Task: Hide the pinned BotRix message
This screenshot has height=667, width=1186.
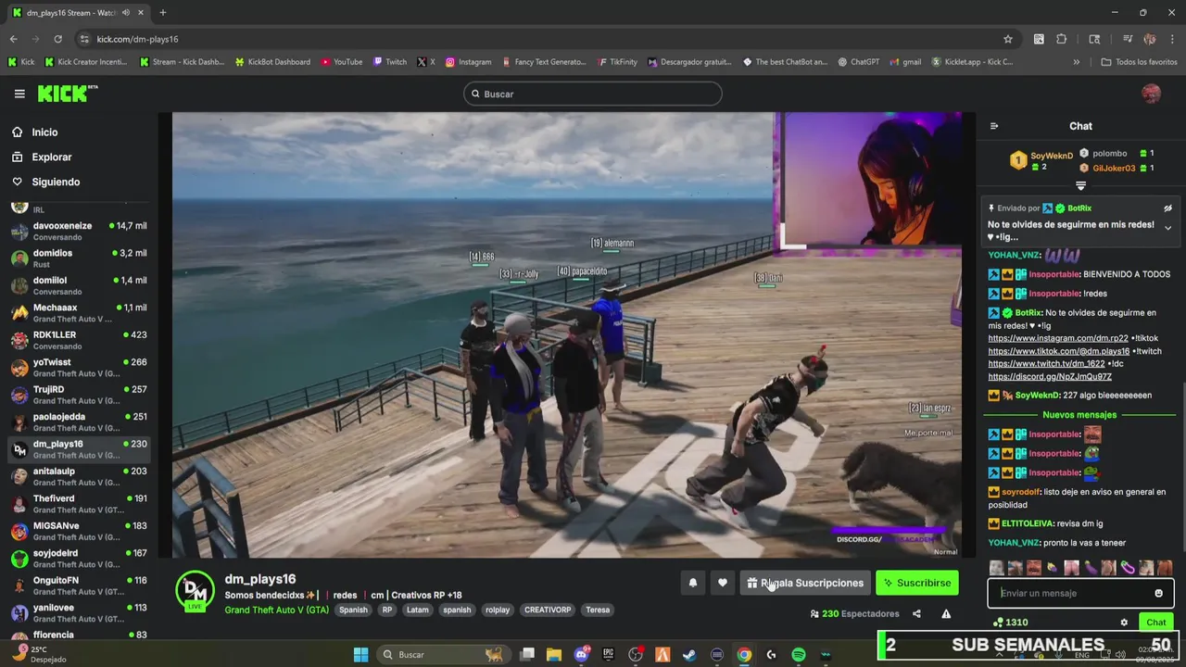Action: [1167, 208]
